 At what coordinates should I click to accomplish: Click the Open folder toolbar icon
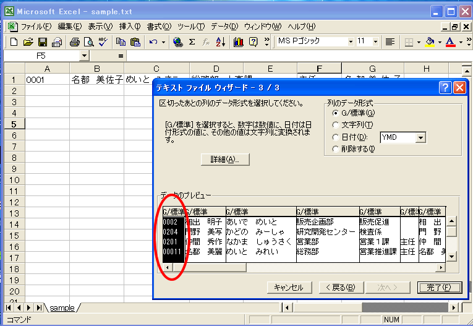[28, 42]
